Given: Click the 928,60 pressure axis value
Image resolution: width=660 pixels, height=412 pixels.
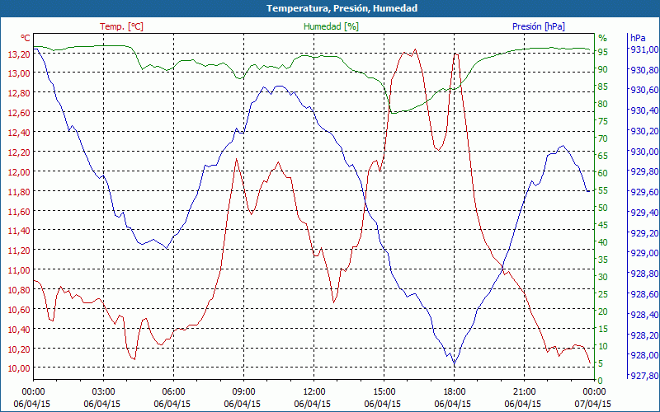Looking at the screenshot, I should pos(643,293).
